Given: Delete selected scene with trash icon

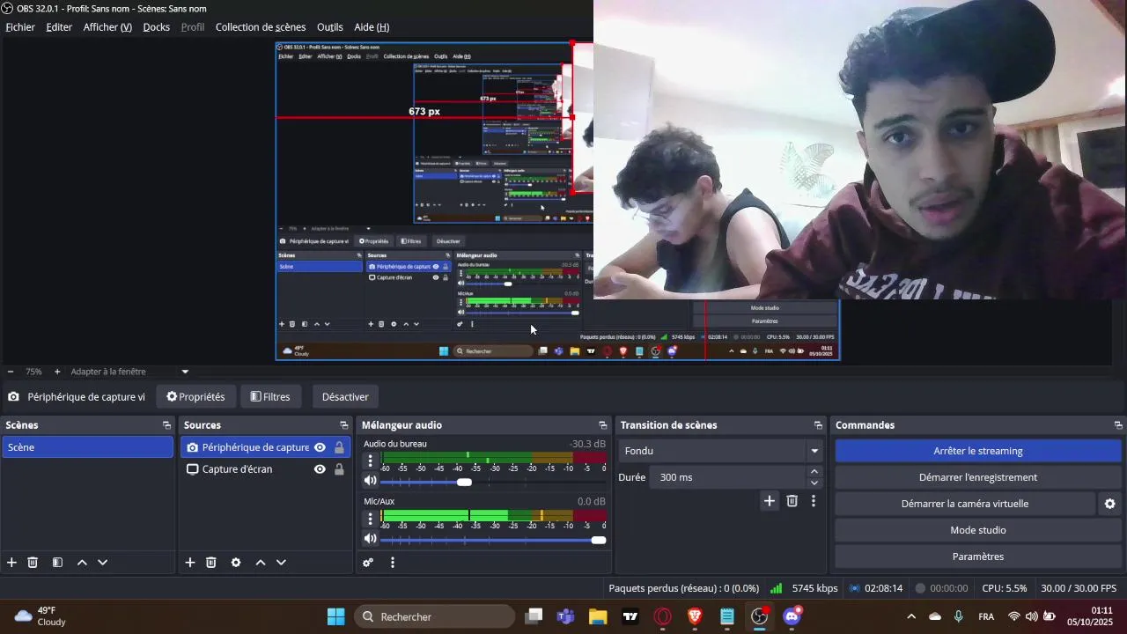Looking at the screenshot, I should pyautogui.click(x=33, y=563).
